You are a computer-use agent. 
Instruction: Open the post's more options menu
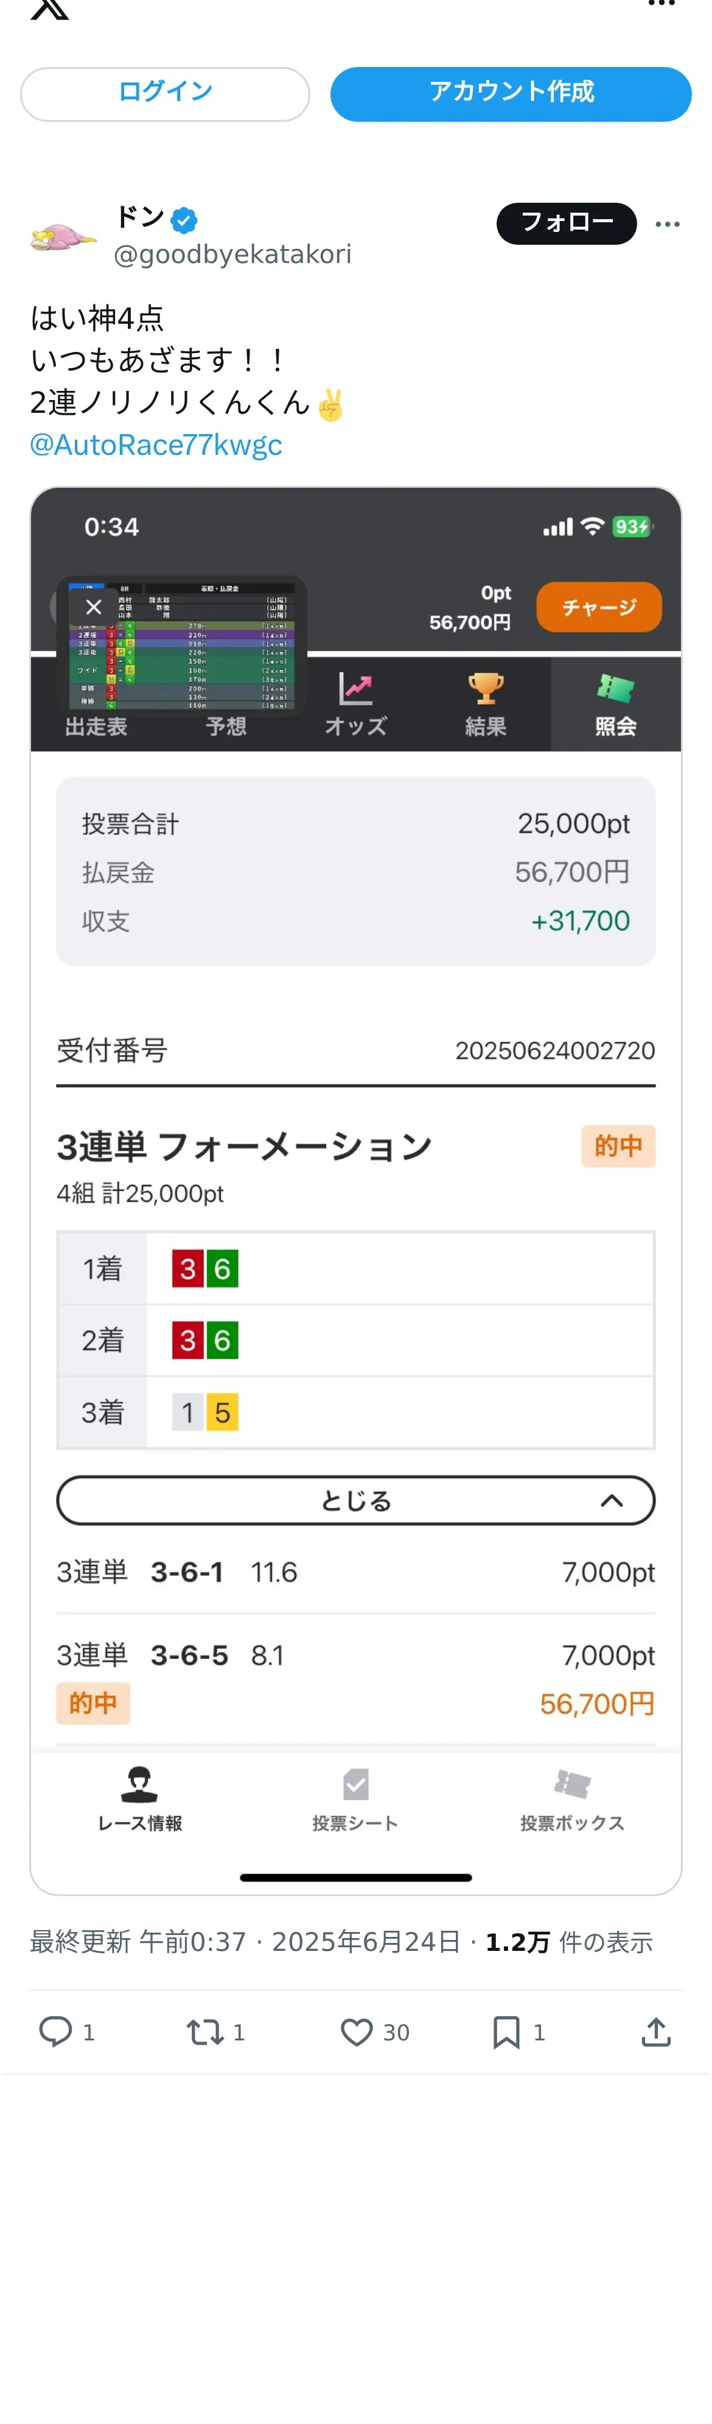(x=667, y=224)
